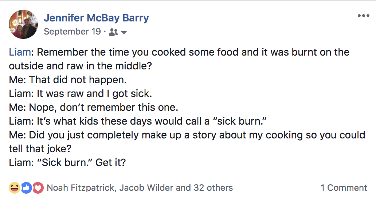Open the post options three-dot menu
This screenshot has height=202, width=376.
[363, 16]
